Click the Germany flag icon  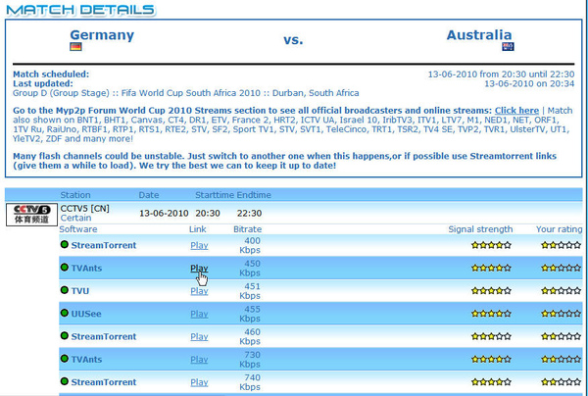coord(75,46)
